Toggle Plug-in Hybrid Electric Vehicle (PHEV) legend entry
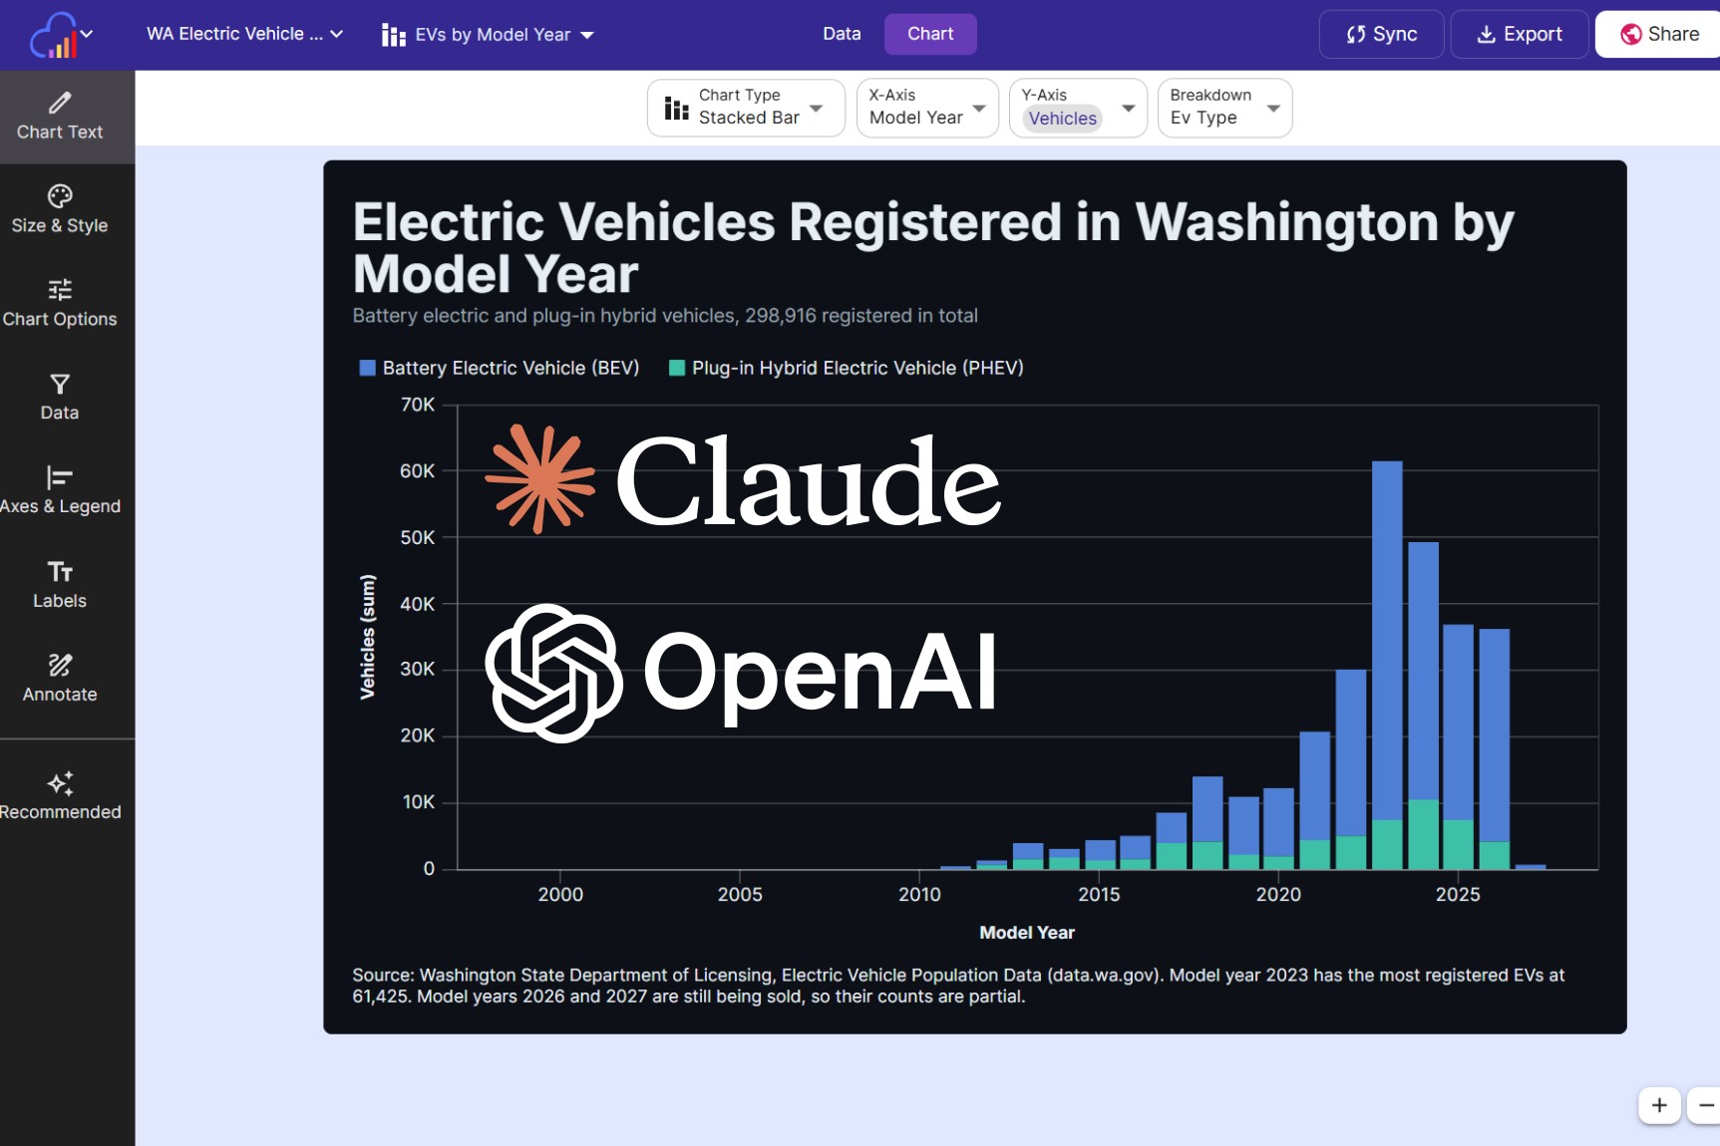This screenshot has height=1146, width=1720. tap(847, 368)
